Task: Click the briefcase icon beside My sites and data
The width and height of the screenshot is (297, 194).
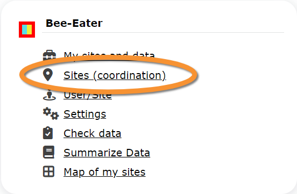Action: click(x=49, y=55)
